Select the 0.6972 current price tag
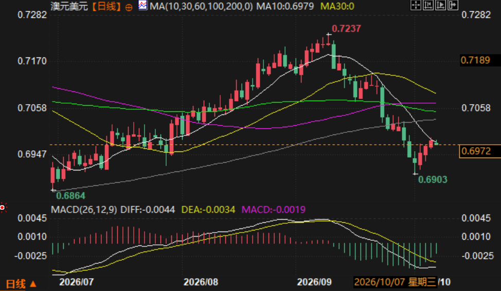Viewport: 501px width, 291px height. (x=479, y=151)
